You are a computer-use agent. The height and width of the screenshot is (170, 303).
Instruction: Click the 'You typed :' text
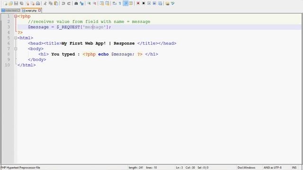(x=65, y=54)
